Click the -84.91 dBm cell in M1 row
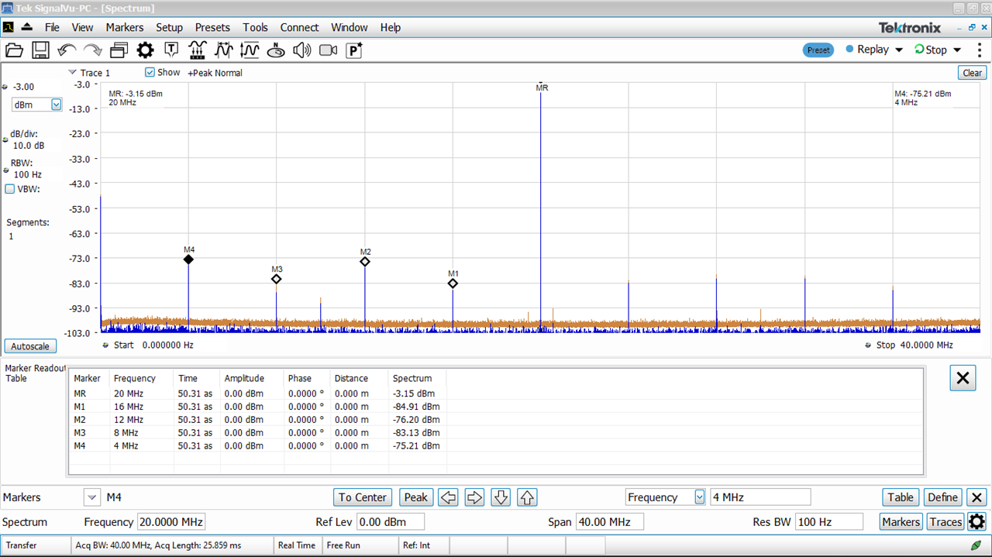992x557 pixels. 416,407
